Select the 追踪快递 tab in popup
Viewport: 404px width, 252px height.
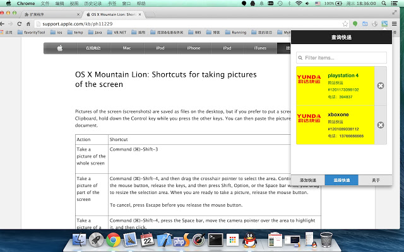coord(342,180)
